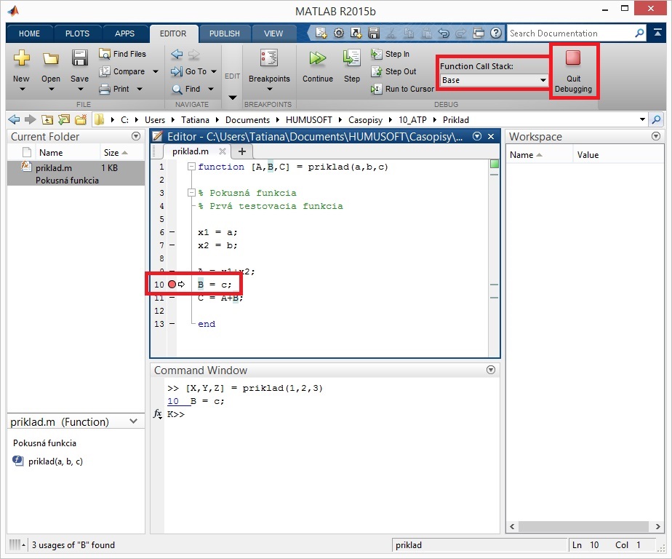Image resolution: width=672 pixels, height=559 pixels.
Task: Select the priklad.m editor tab
Action: coord(191,151)
